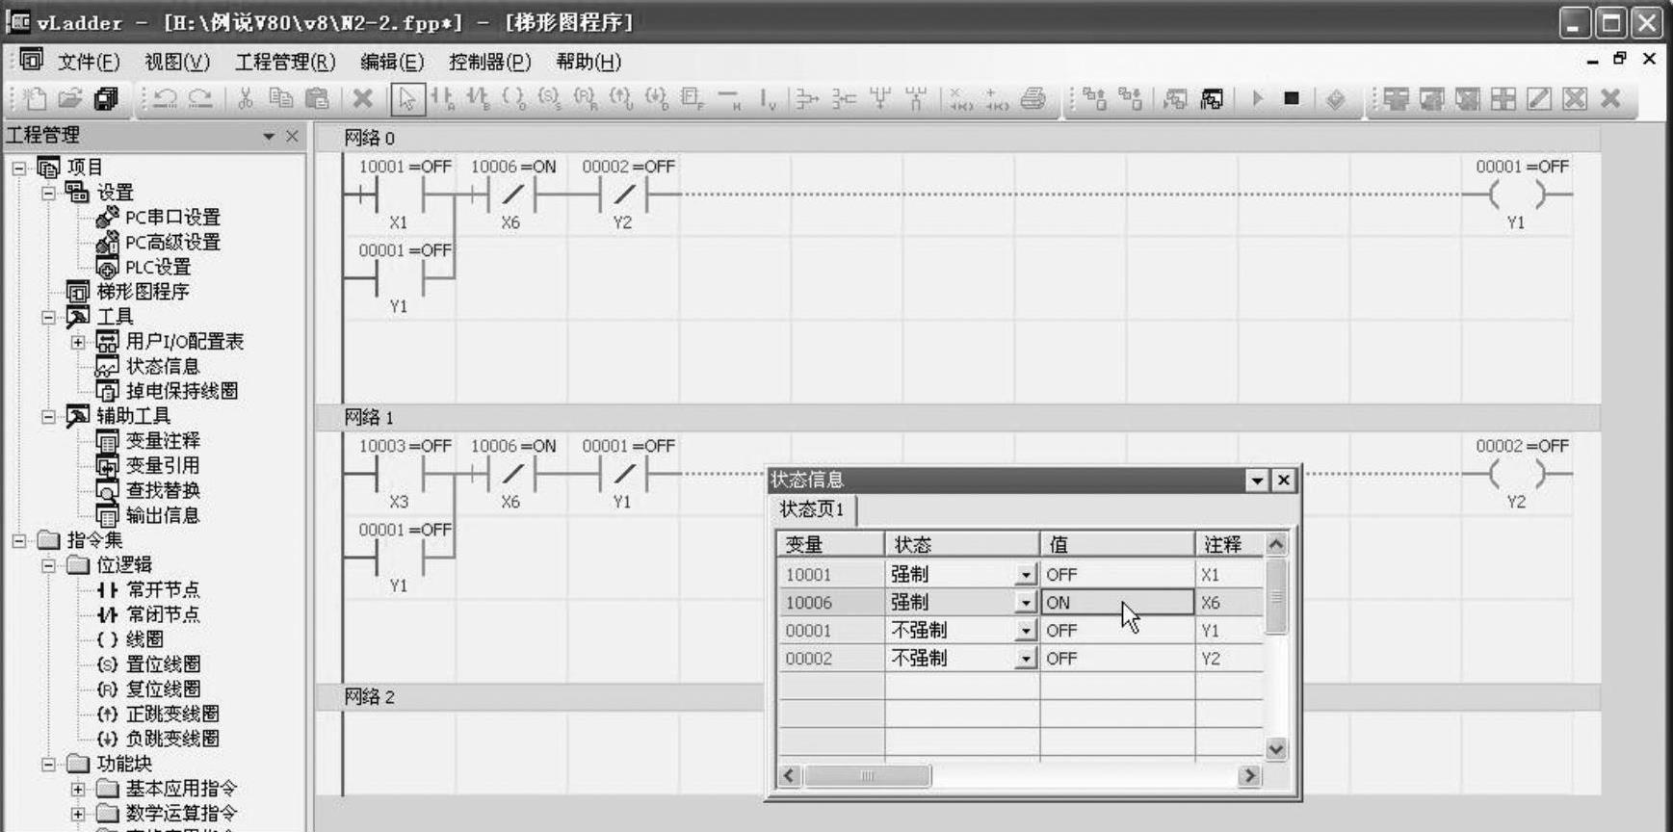
Task: Collapse the 项目 root tree node
Action: [x=19, y=168]
